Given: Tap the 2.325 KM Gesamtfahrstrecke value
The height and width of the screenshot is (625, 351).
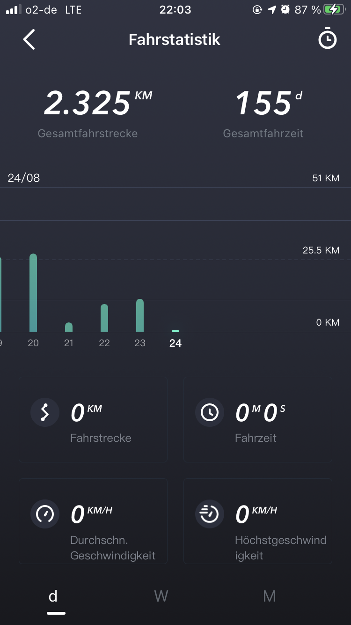Looking at the screenshot, I should point(88,104).
